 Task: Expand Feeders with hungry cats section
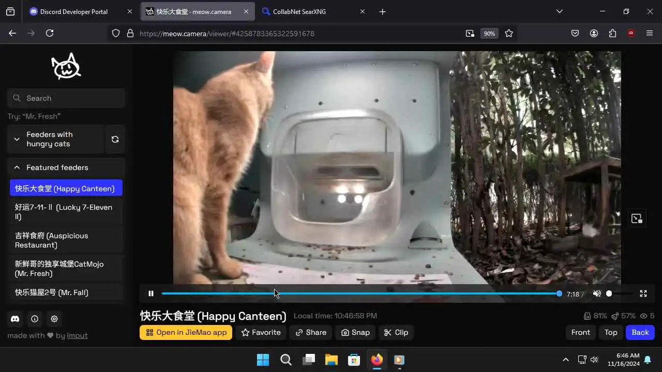click(56, 139)
